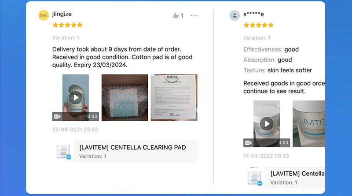Click camera icon on s*****e's video thumbnail

(x=248, y=143)
